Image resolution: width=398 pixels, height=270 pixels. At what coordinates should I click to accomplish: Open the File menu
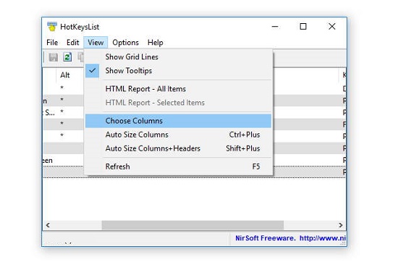(52, 43)
